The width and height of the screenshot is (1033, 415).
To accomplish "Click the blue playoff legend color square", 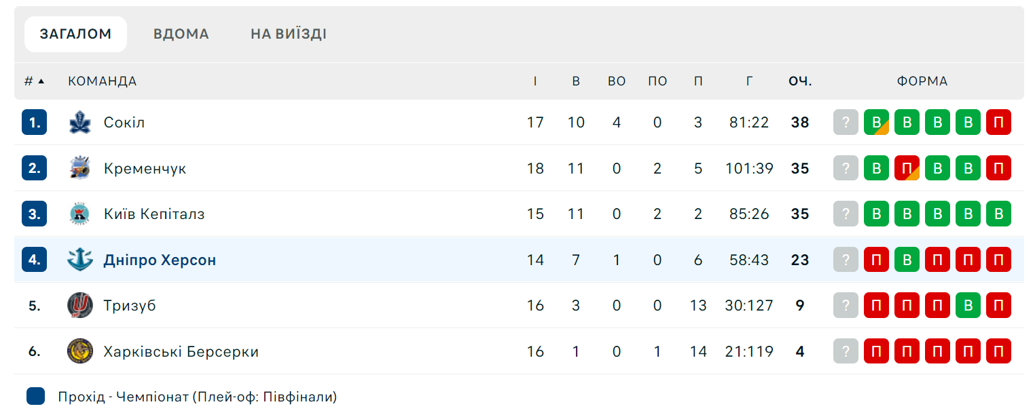I will 36,397.
